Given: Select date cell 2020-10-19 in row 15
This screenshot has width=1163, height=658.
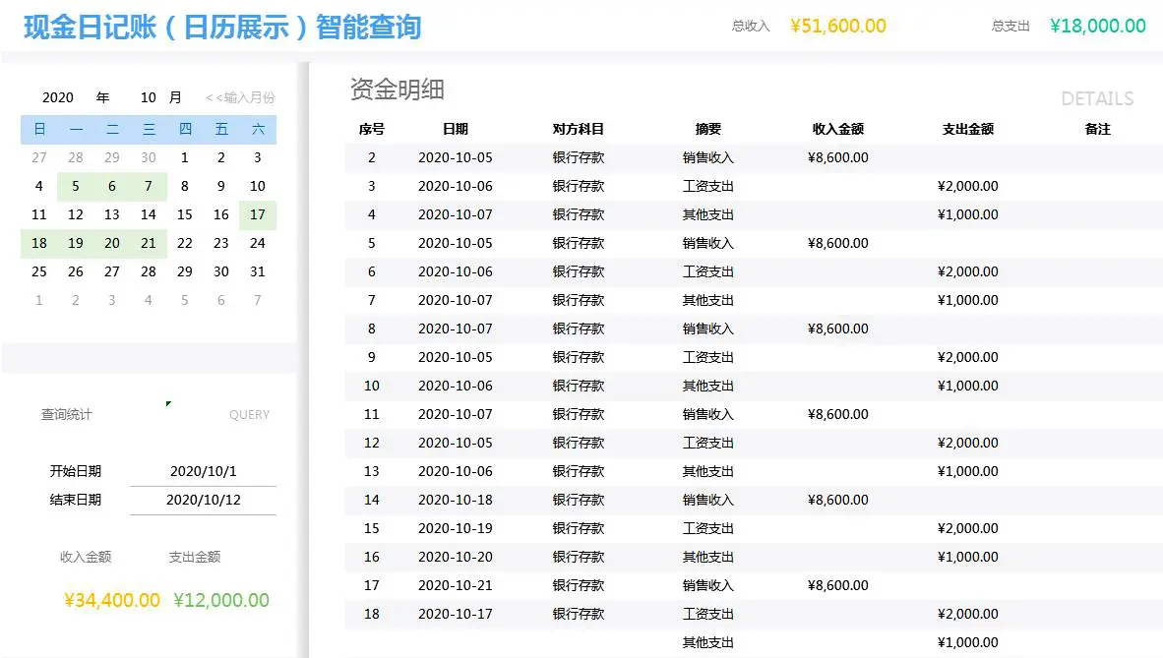Looking at the screenshot, I should coord(456,528).
